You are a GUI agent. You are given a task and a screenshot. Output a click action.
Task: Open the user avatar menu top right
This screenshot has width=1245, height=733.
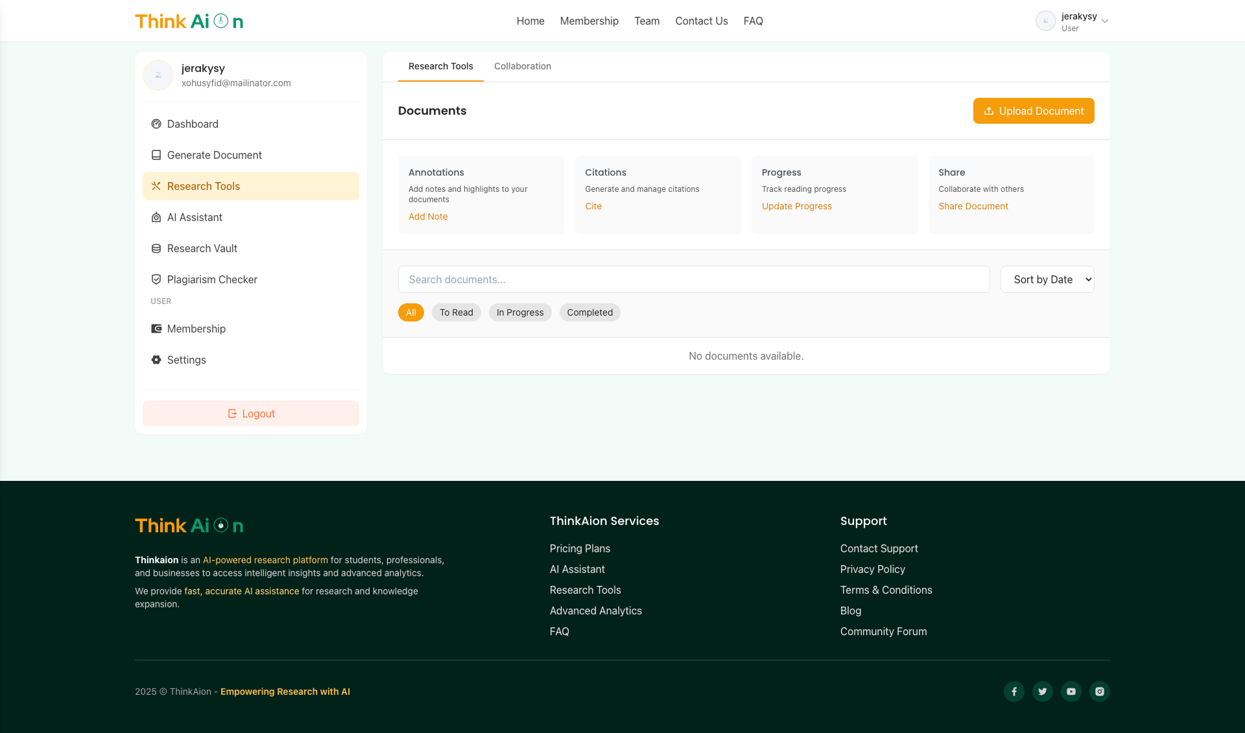1046,21
